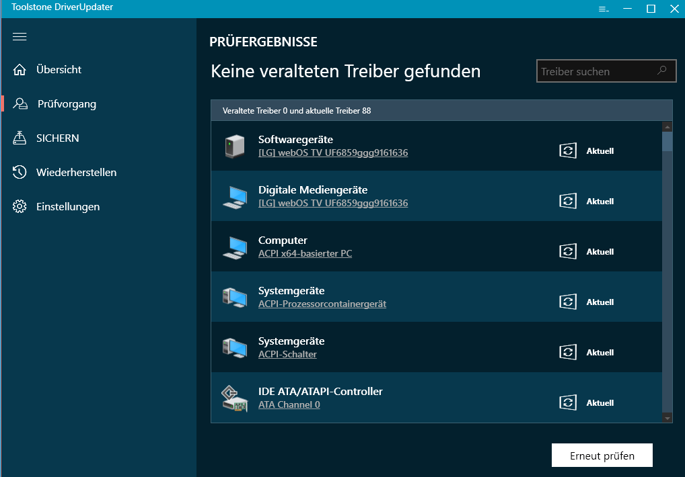Screen dimensions: 685x477
Task: Open the hamburger navigation menu
Action: click(x=20, y=36)
